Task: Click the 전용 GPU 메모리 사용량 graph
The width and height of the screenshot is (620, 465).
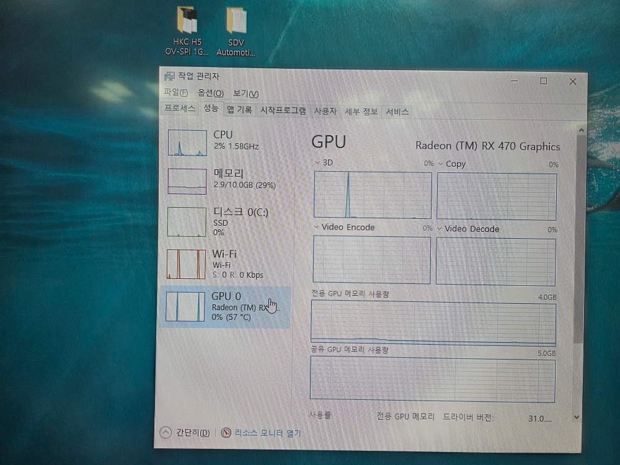Action: [433, 322]
